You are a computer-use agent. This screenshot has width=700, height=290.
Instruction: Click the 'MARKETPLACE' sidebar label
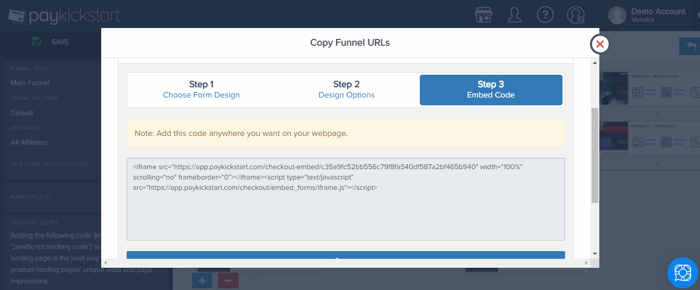click(x=30, y=197)
